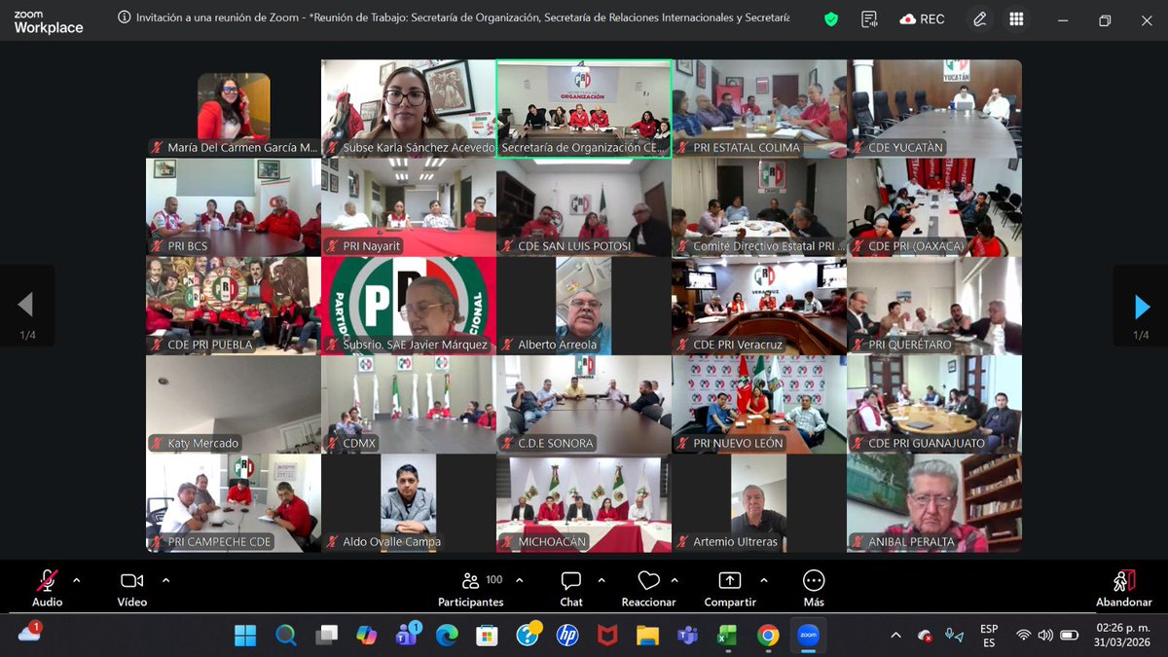Show hidden system tray icons chevron
Screen dimensions: 1168x657
point(895,636)
